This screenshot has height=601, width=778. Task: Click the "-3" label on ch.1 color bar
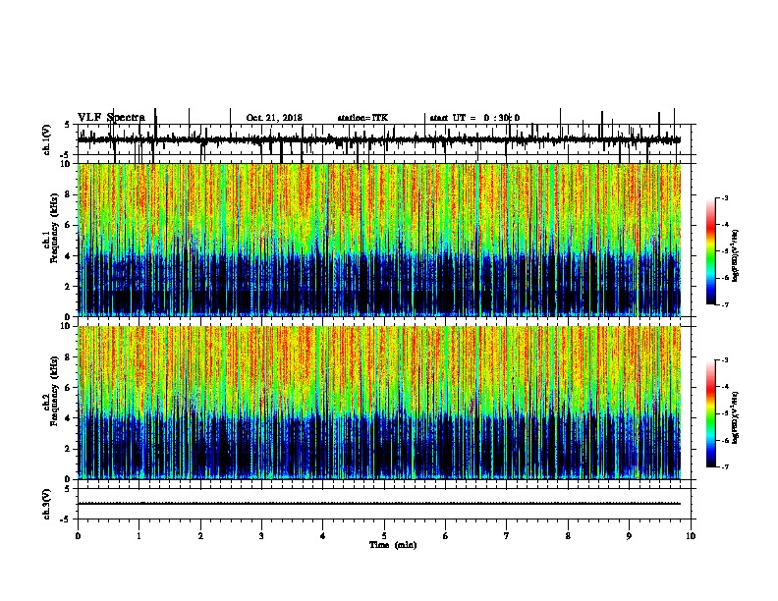coord(724,197)
